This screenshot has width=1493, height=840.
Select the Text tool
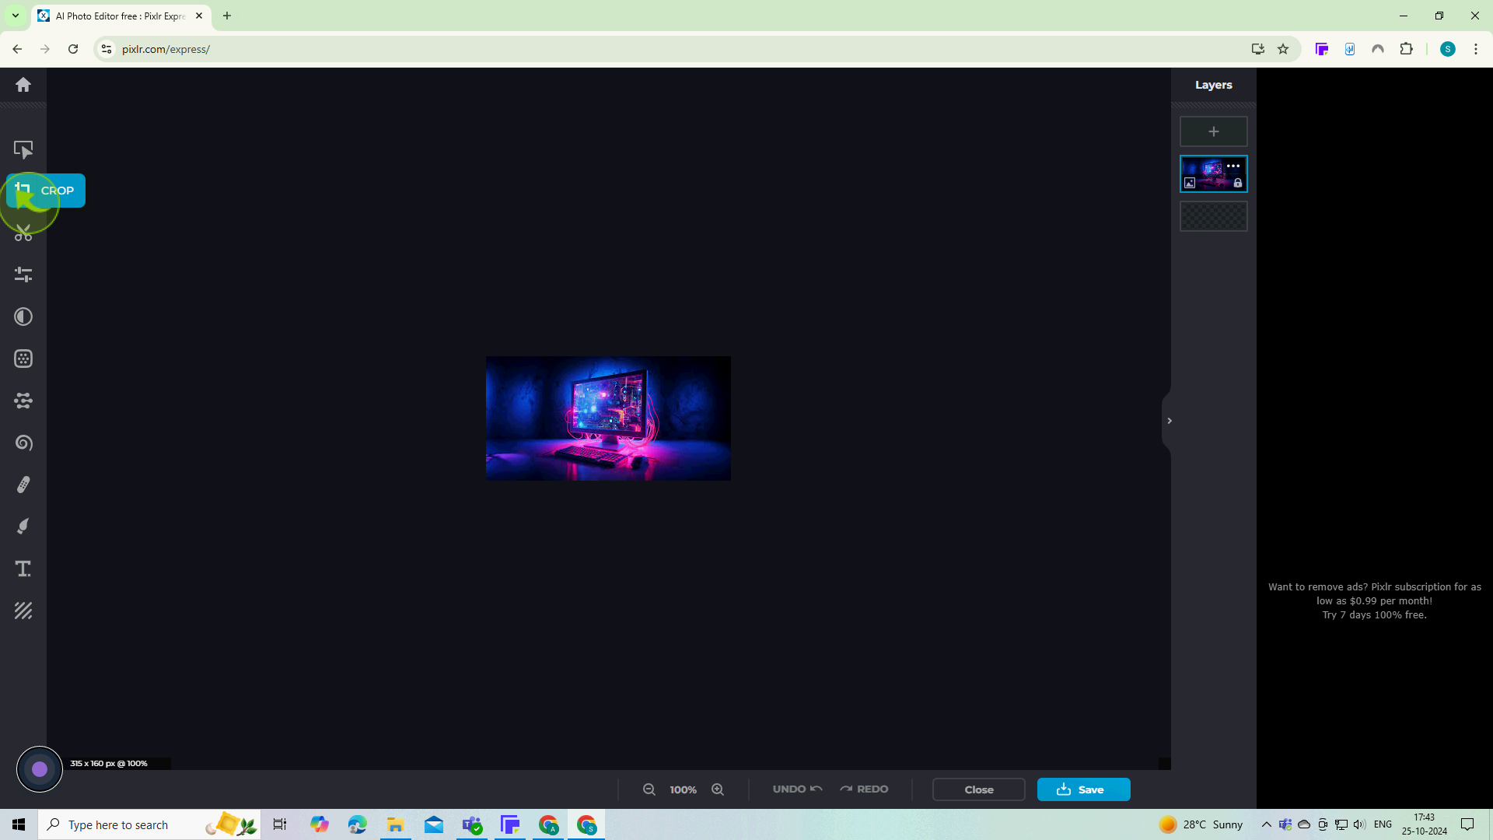[x=23, y=569]
